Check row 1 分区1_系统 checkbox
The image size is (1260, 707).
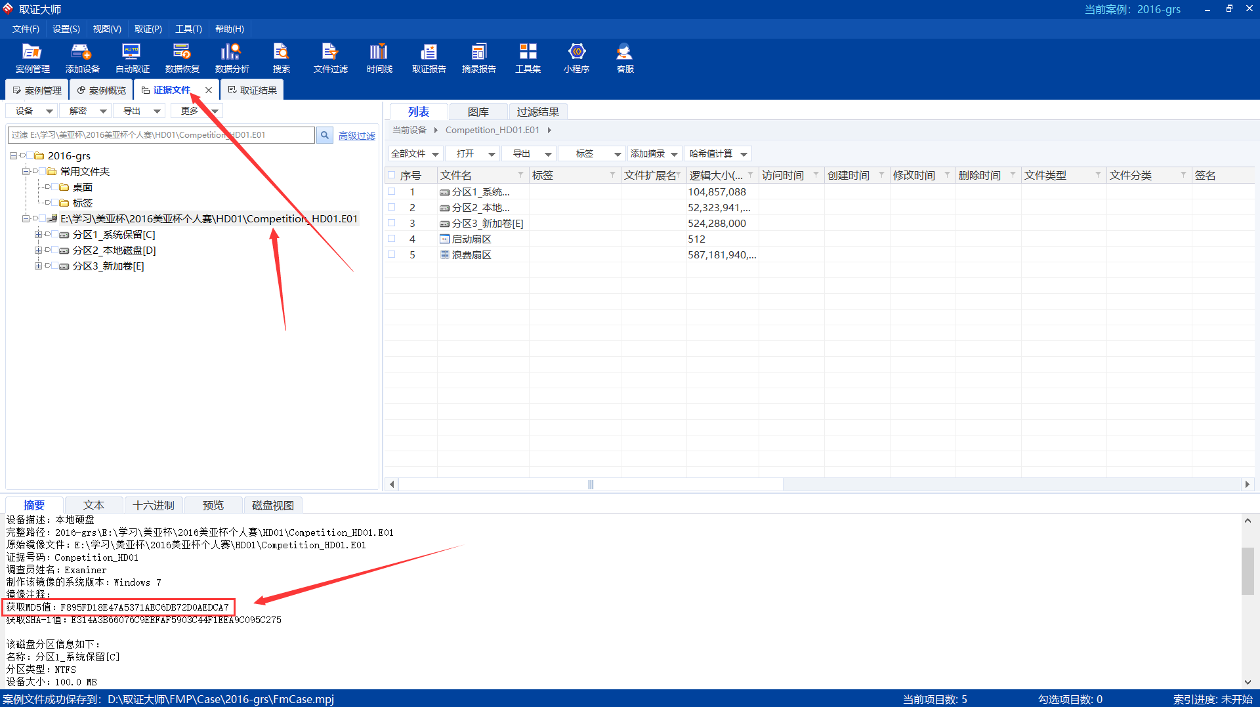click(392, 192)
